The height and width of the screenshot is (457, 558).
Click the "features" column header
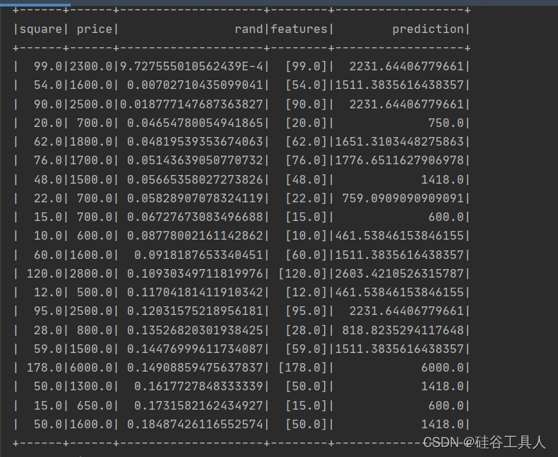(299, 29)
